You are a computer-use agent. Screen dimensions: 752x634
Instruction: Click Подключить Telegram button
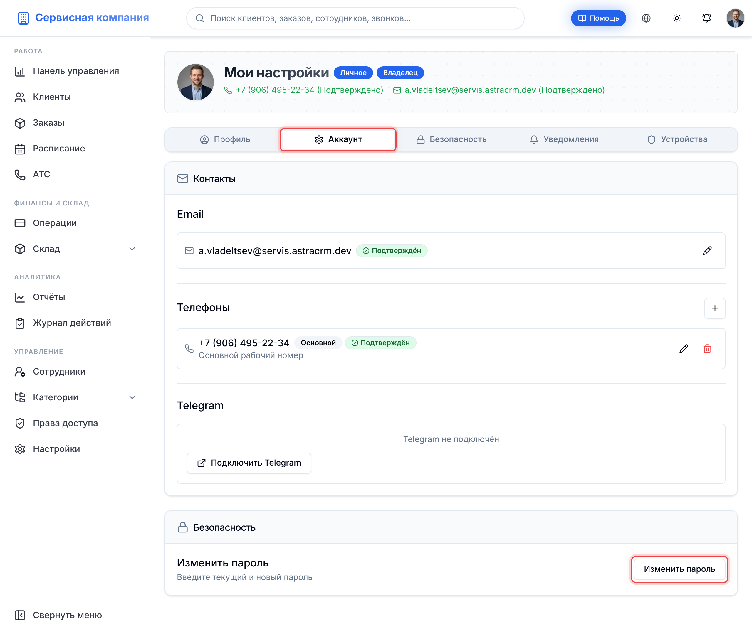click(x=249, y=463)
